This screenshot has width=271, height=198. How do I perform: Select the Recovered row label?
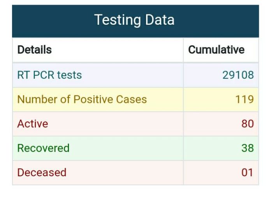[43, 148]
